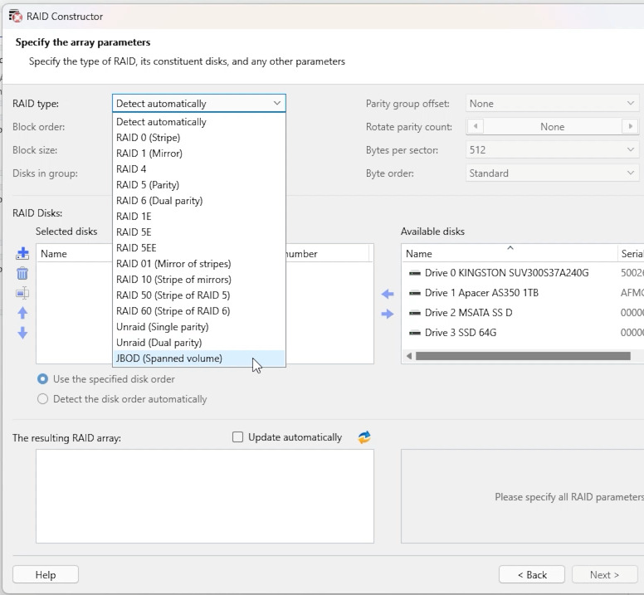Open the Byte order dropdown

[x=552, y=173]
